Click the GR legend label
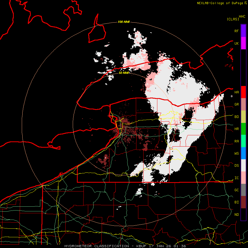This screenshot has height=248, width=248. (x=236, y=104)
